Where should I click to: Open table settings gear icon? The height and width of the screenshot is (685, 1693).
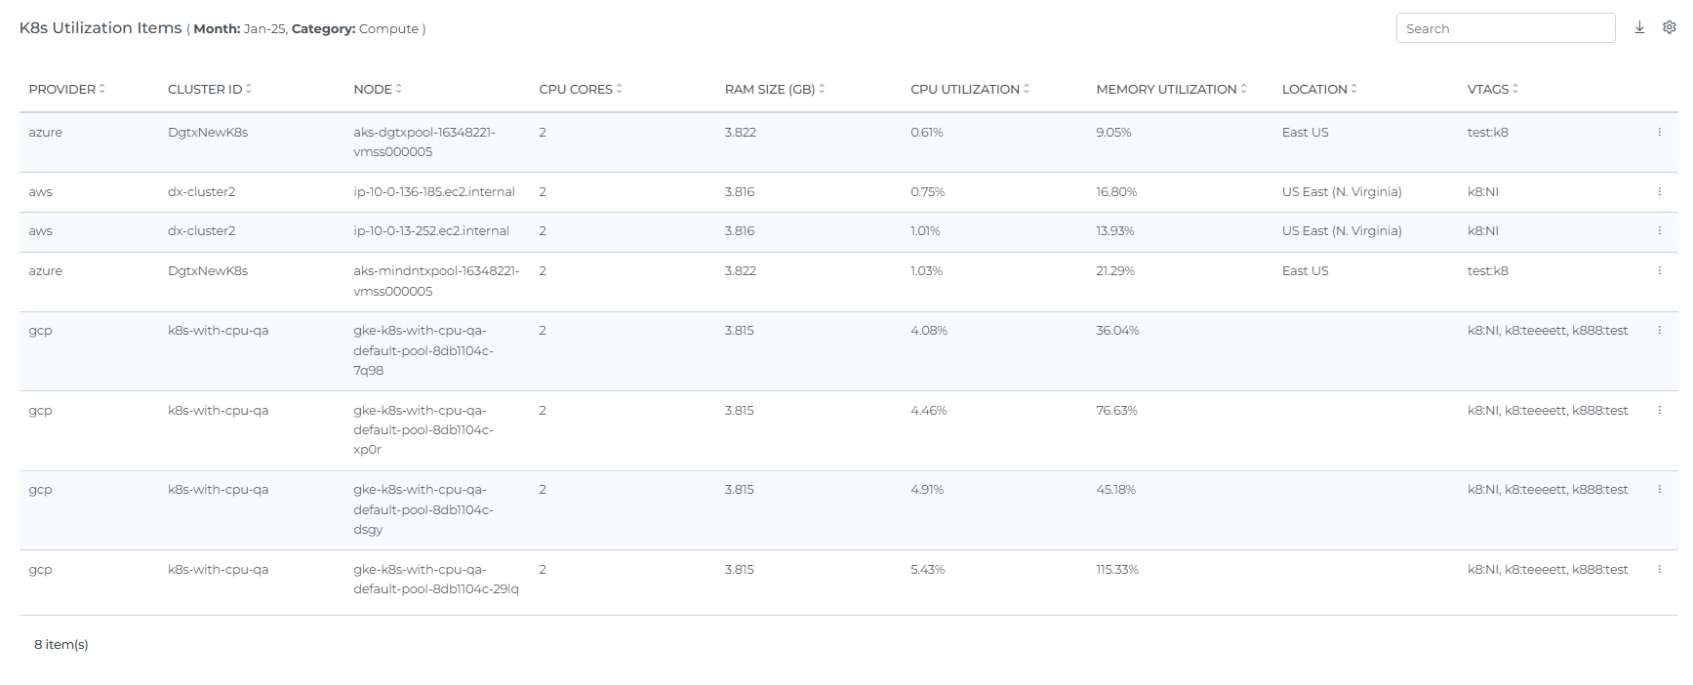[1670, 27]
